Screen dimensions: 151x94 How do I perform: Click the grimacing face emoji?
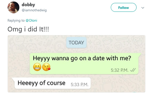click(37, 67)
